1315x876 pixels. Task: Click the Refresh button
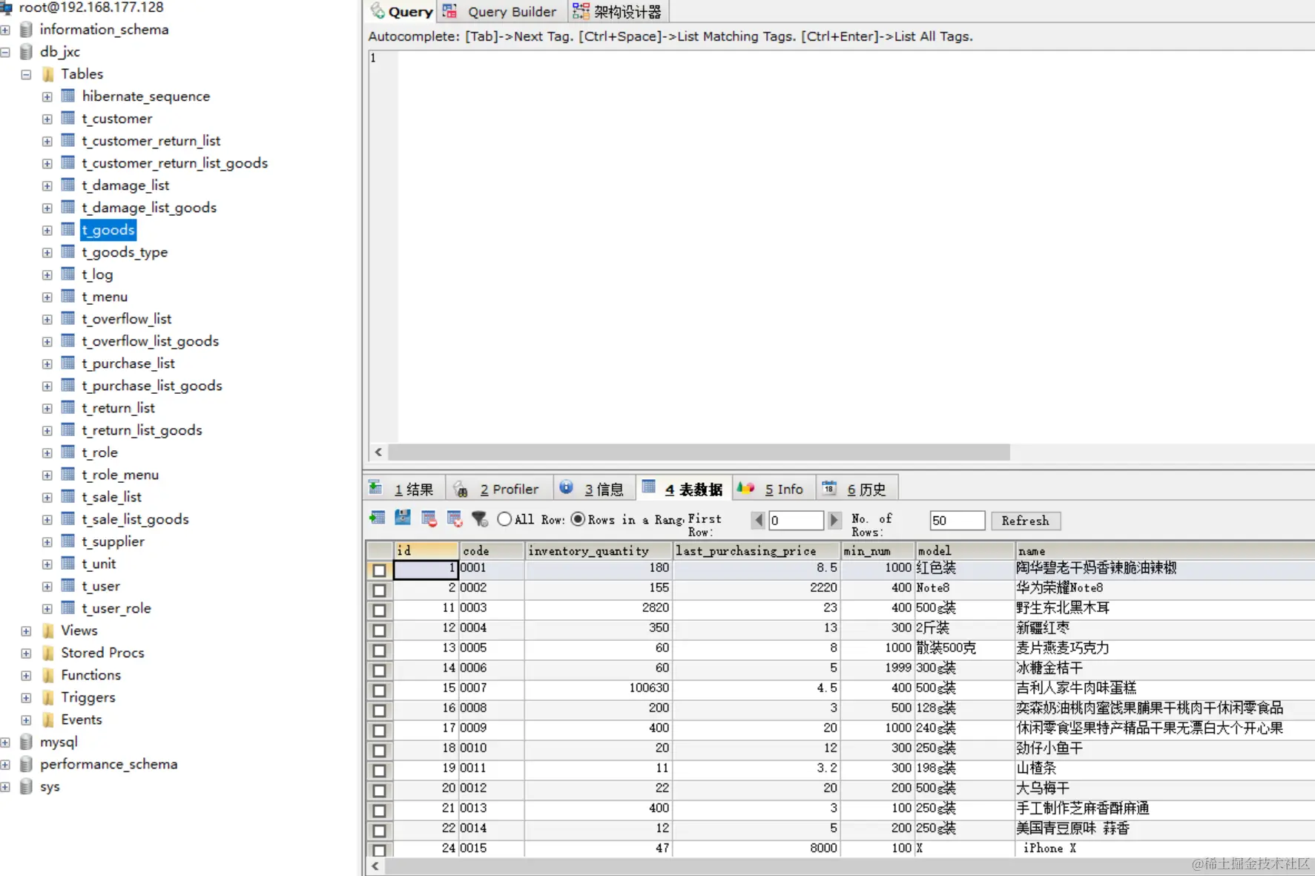click(x=1025, y=521)
